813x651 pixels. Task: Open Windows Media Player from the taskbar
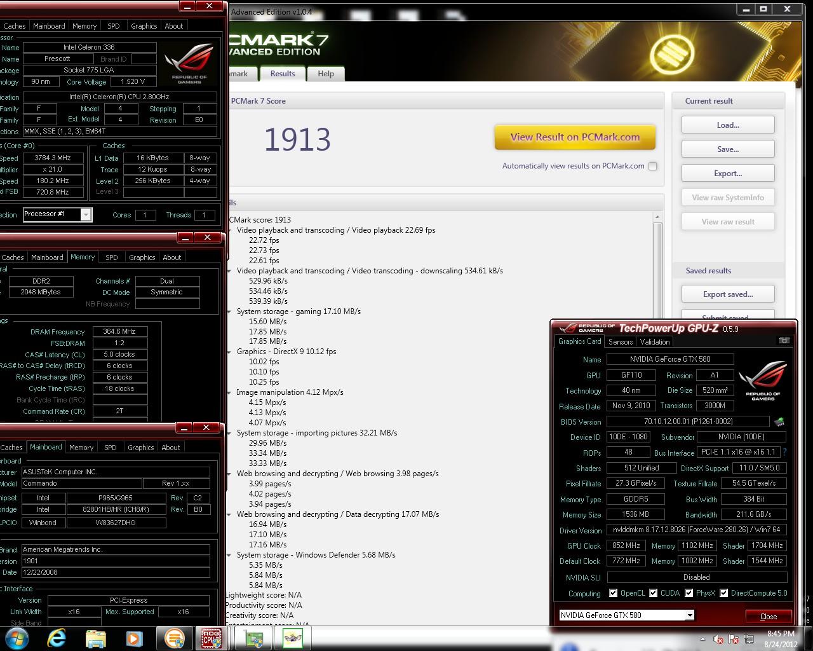coord(134,638)
